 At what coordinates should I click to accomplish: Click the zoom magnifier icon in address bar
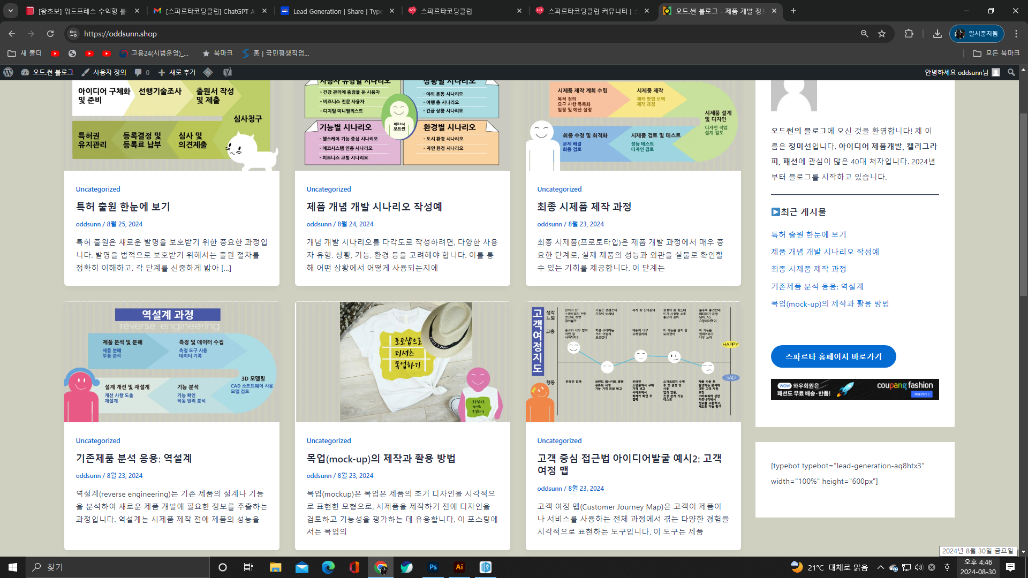point(864,34)
